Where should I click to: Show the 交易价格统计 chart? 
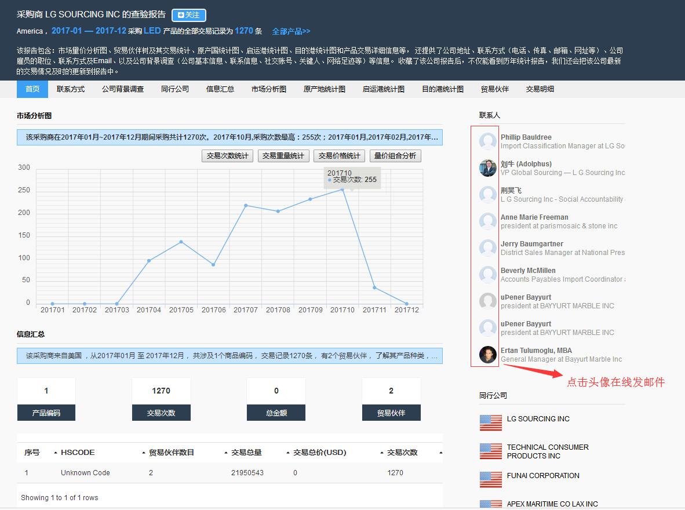pyautogui.click(x=339, y=156)
